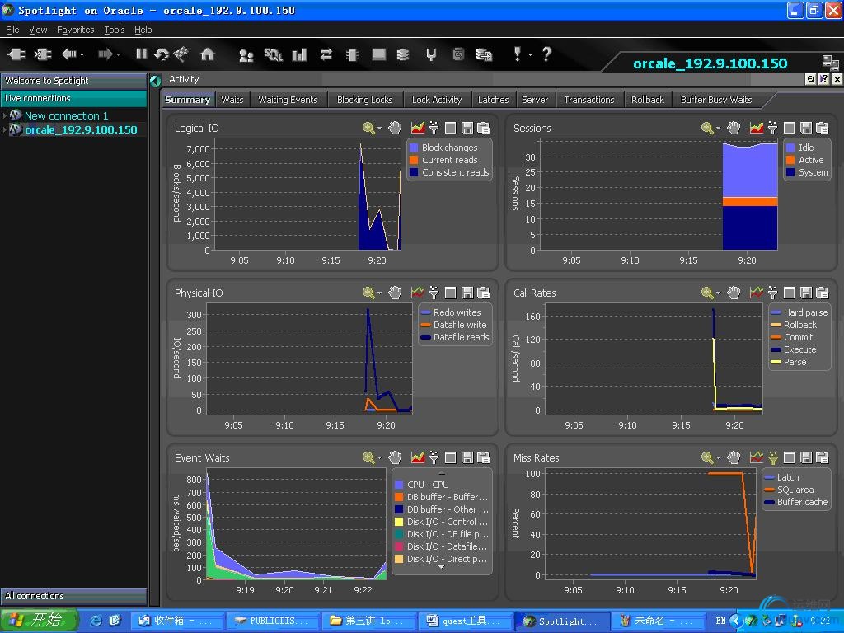Click the Windows Start button
This screenshot has width=844, height=633.
click(x=39, y=620)
